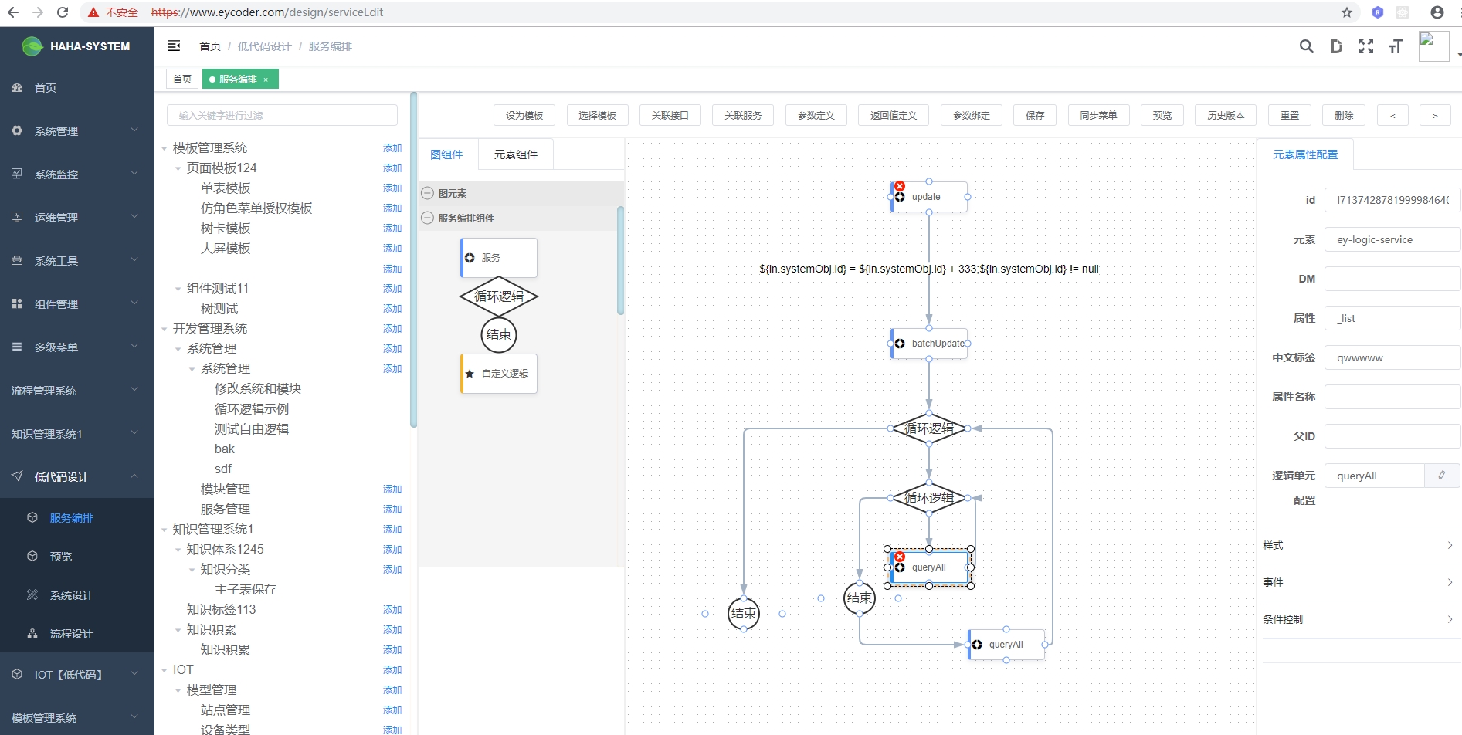Click the 删除 toolbar button

point(1344,115)
